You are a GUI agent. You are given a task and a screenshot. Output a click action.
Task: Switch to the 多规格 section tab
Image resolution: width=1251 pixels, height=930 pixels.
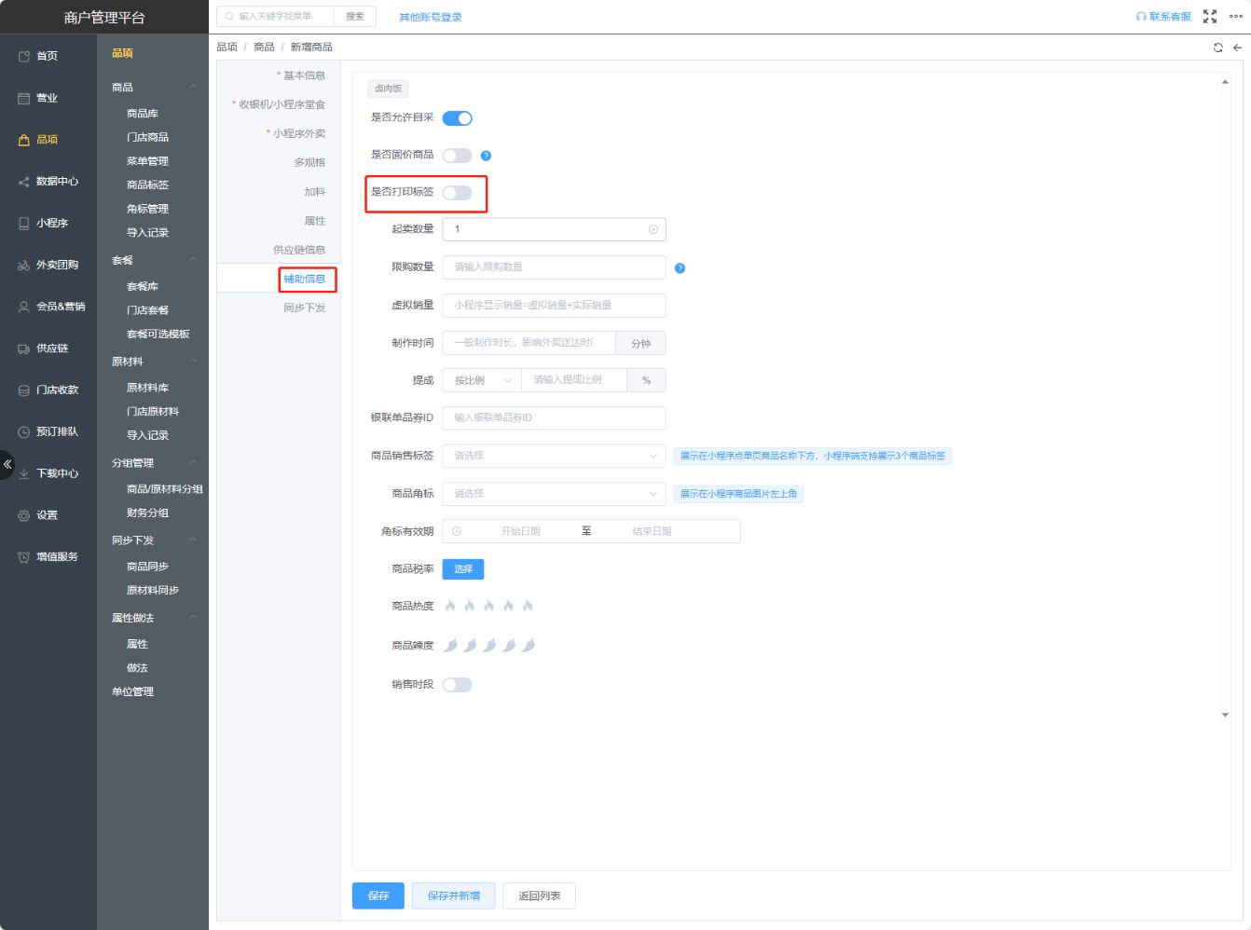tap(309, 162)
